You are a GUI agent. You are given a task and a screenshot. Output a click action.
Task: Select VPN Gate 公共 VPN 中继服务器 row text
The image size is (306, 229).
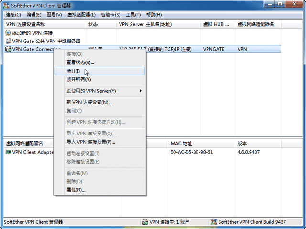tap(46, 41)
